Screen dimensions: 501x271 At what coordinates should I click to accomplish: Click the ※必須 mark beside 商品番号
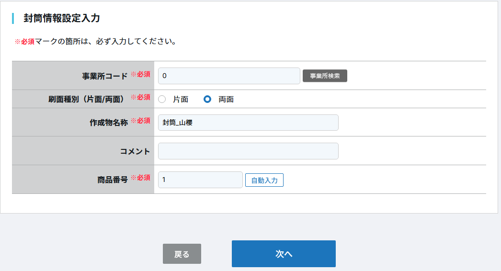click(141, 178)
